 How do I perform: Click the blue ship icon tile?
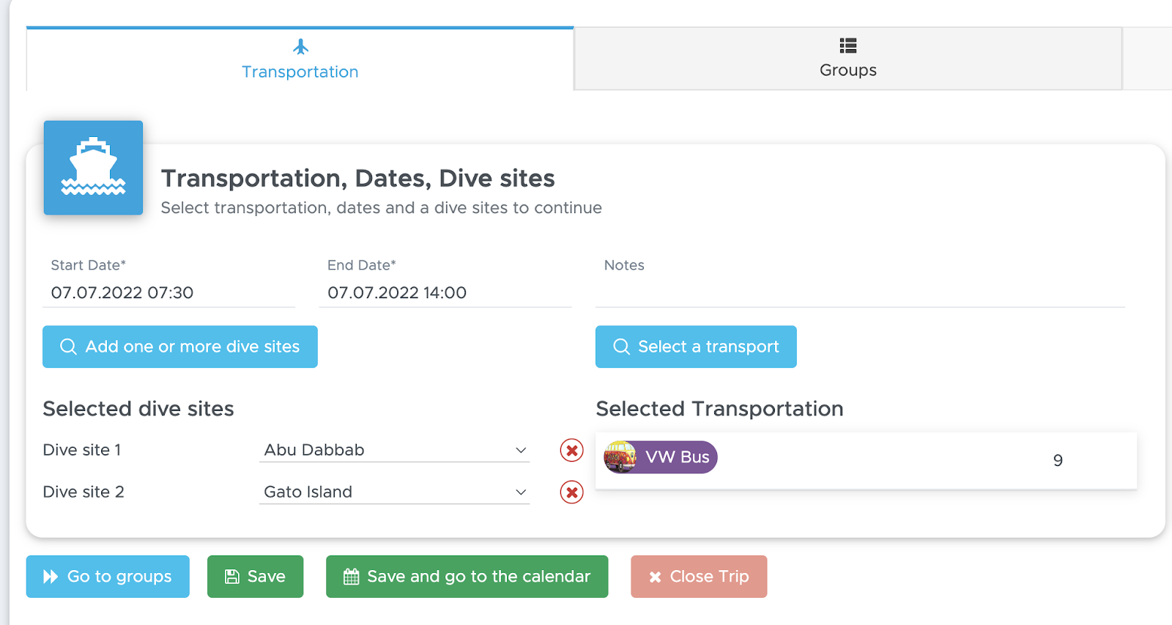pos(93,168)
